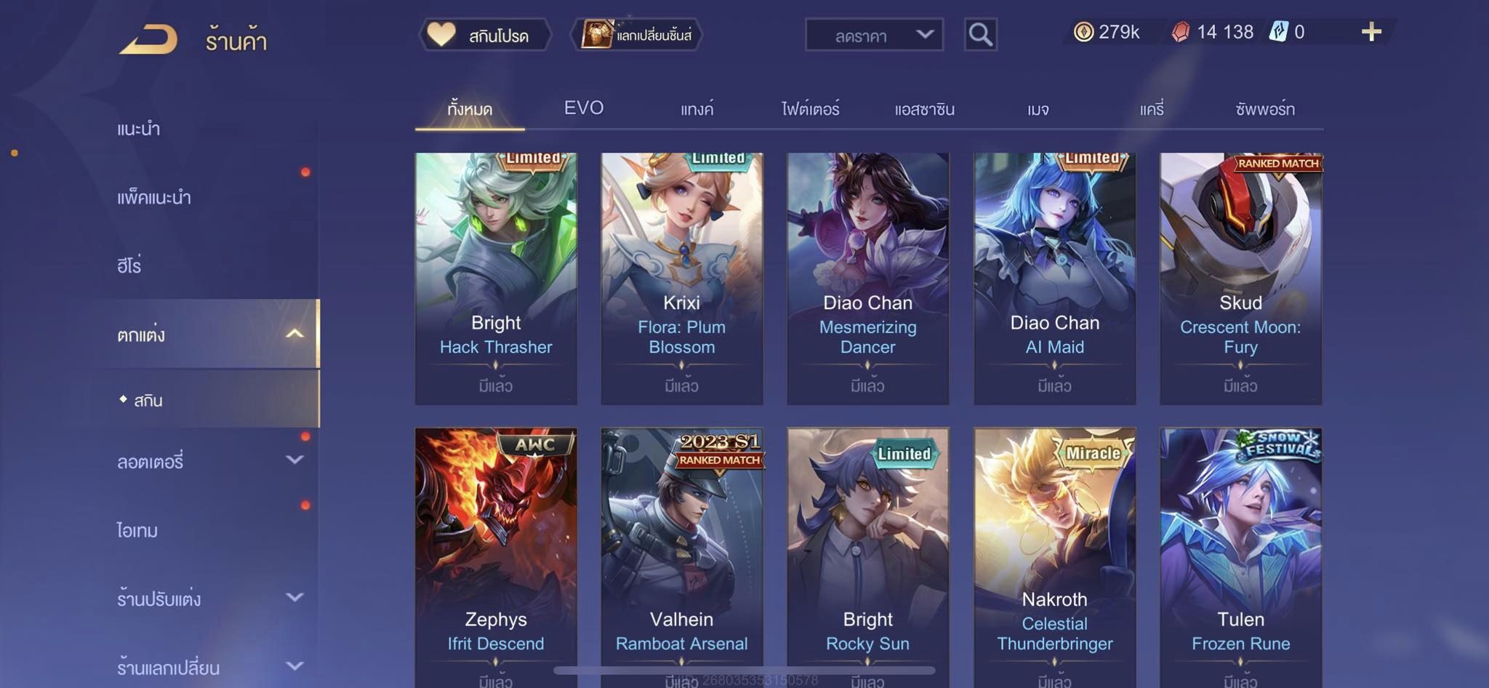Expand the ร้านปรับแต่ง sidebar section
1489x688 pixels.
(294, 597)
